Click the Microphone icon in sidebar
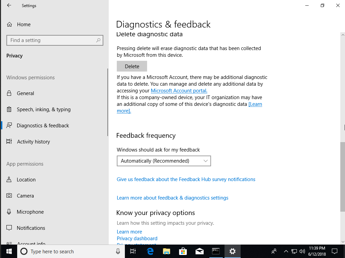This screenshot has width=345, height=258. (9, 212)
